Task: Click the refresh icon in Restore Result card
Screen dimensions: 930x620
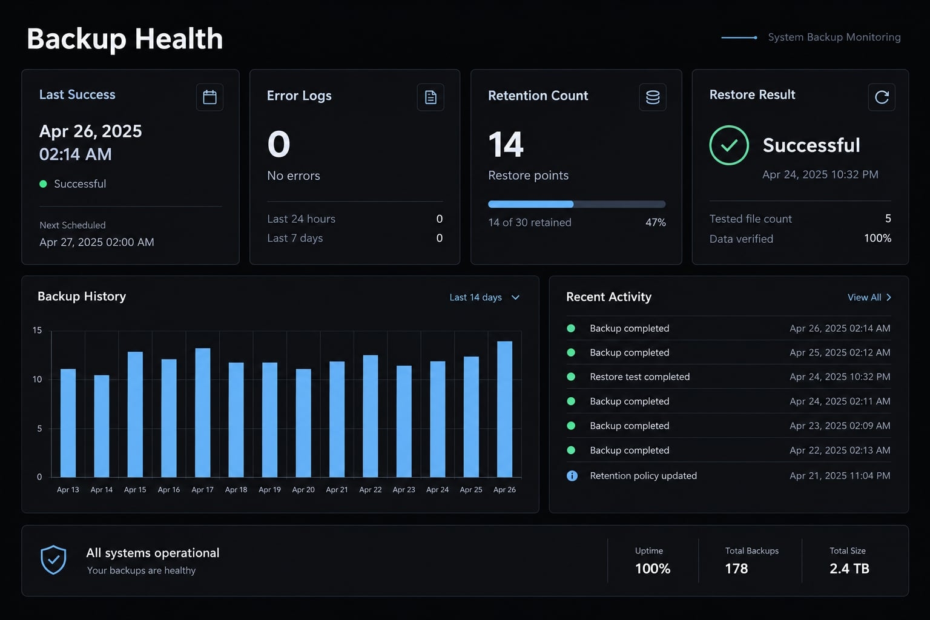Action: (x=882, y=97)
